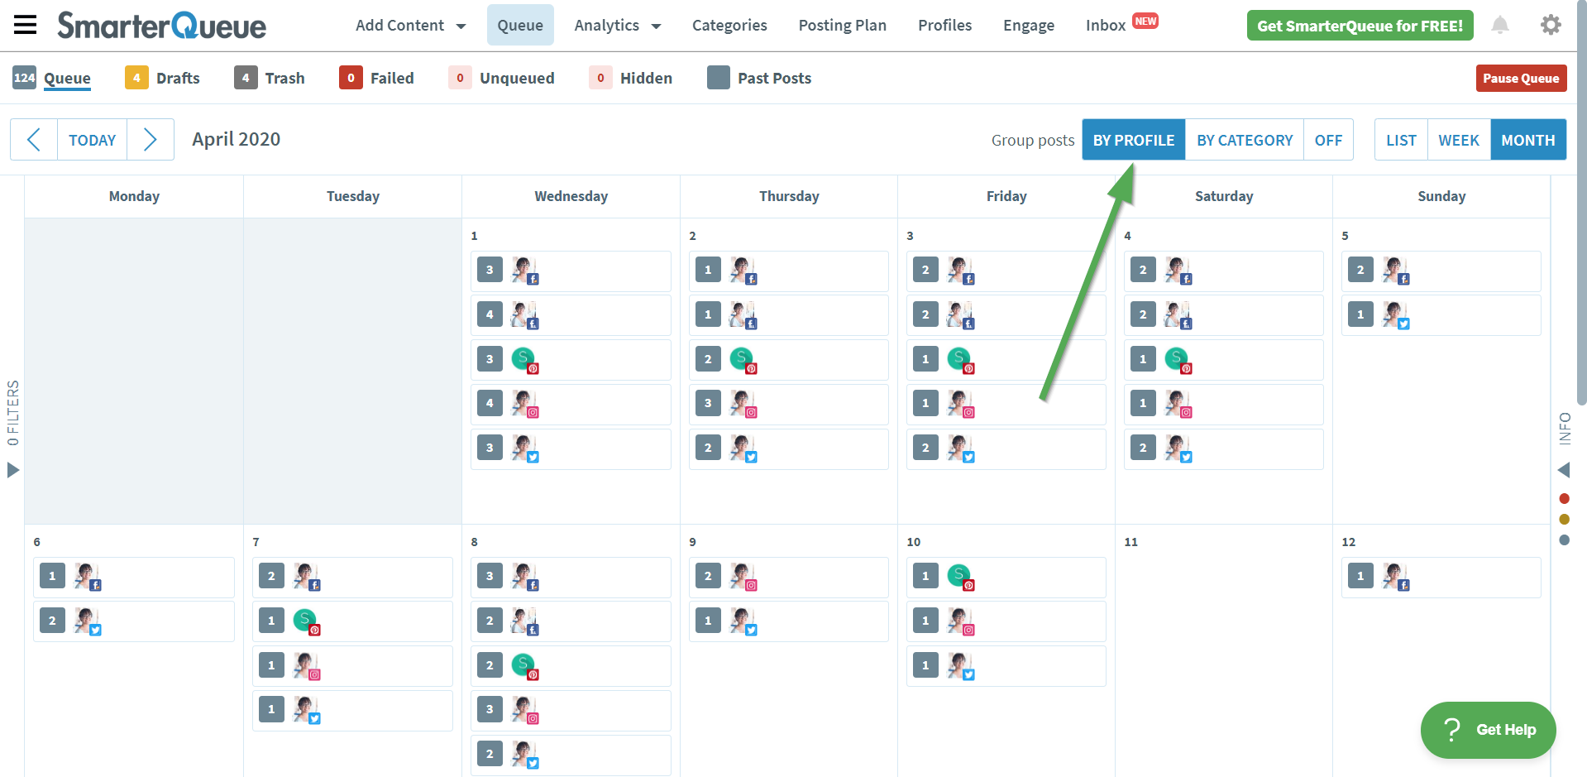Open the Pinterest post entry on April 3
1587x777 pixels.
click(x=1006, y=360)
